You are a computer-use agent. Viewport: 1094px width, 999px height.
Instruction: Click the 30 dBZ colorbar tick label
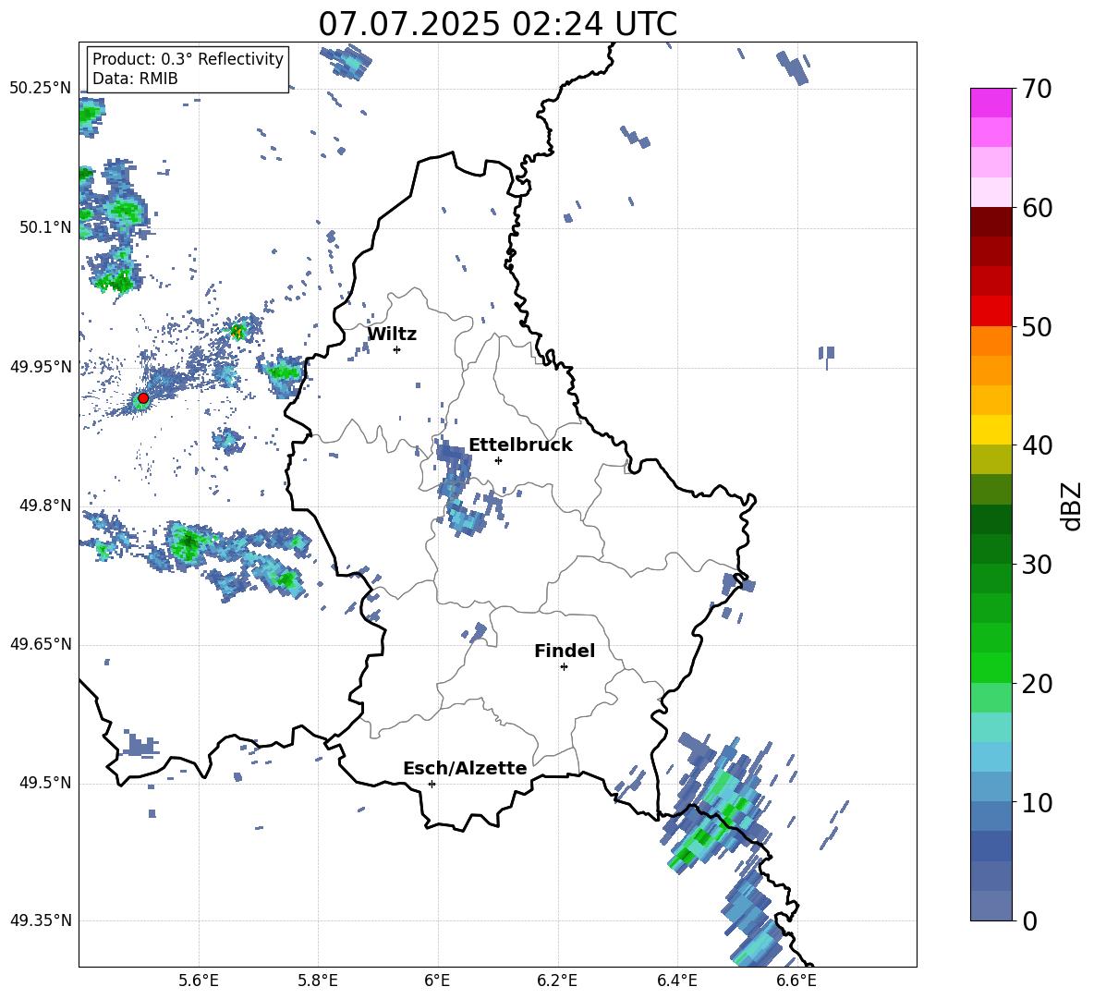click(1037, 564)
